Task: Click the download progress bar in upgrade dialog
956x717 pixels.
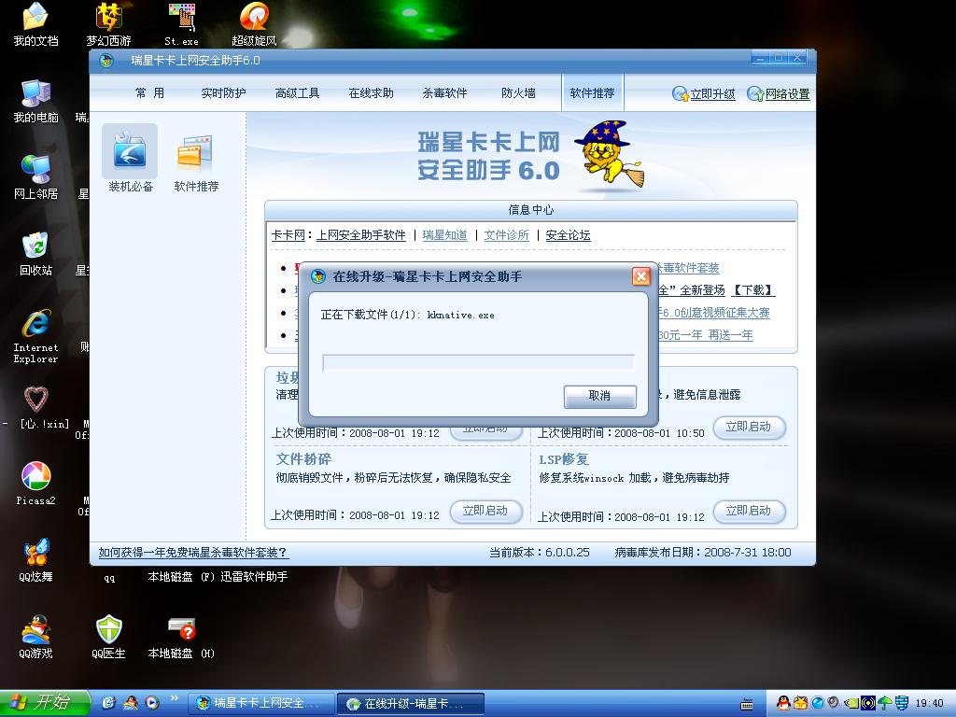Action: pyautogui.click(x=479, y=362)
